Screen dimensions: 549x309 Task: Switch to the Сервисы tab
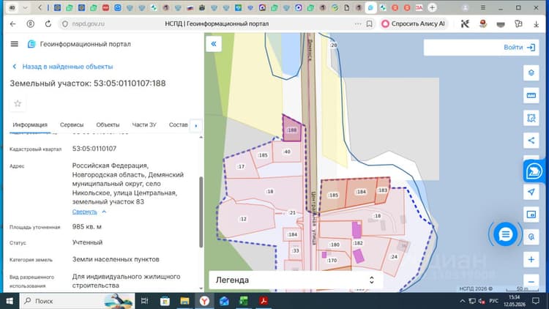pyautogui.click(x=72, y=124)
